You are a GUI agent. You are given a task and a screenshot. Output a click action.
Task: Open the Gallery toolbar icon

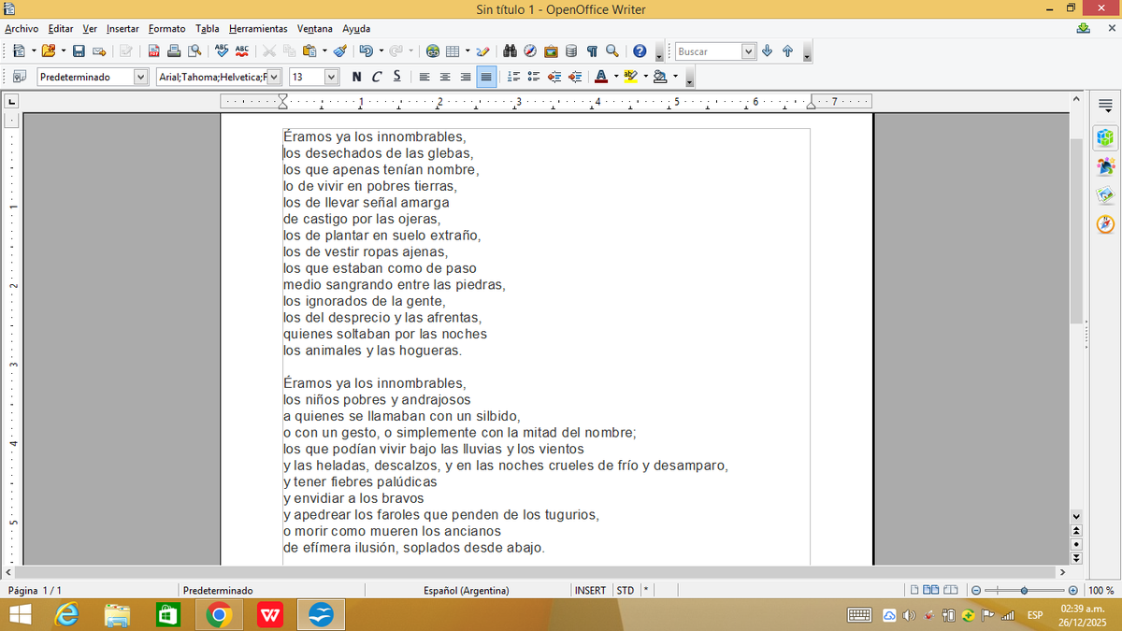pos(551,51)
